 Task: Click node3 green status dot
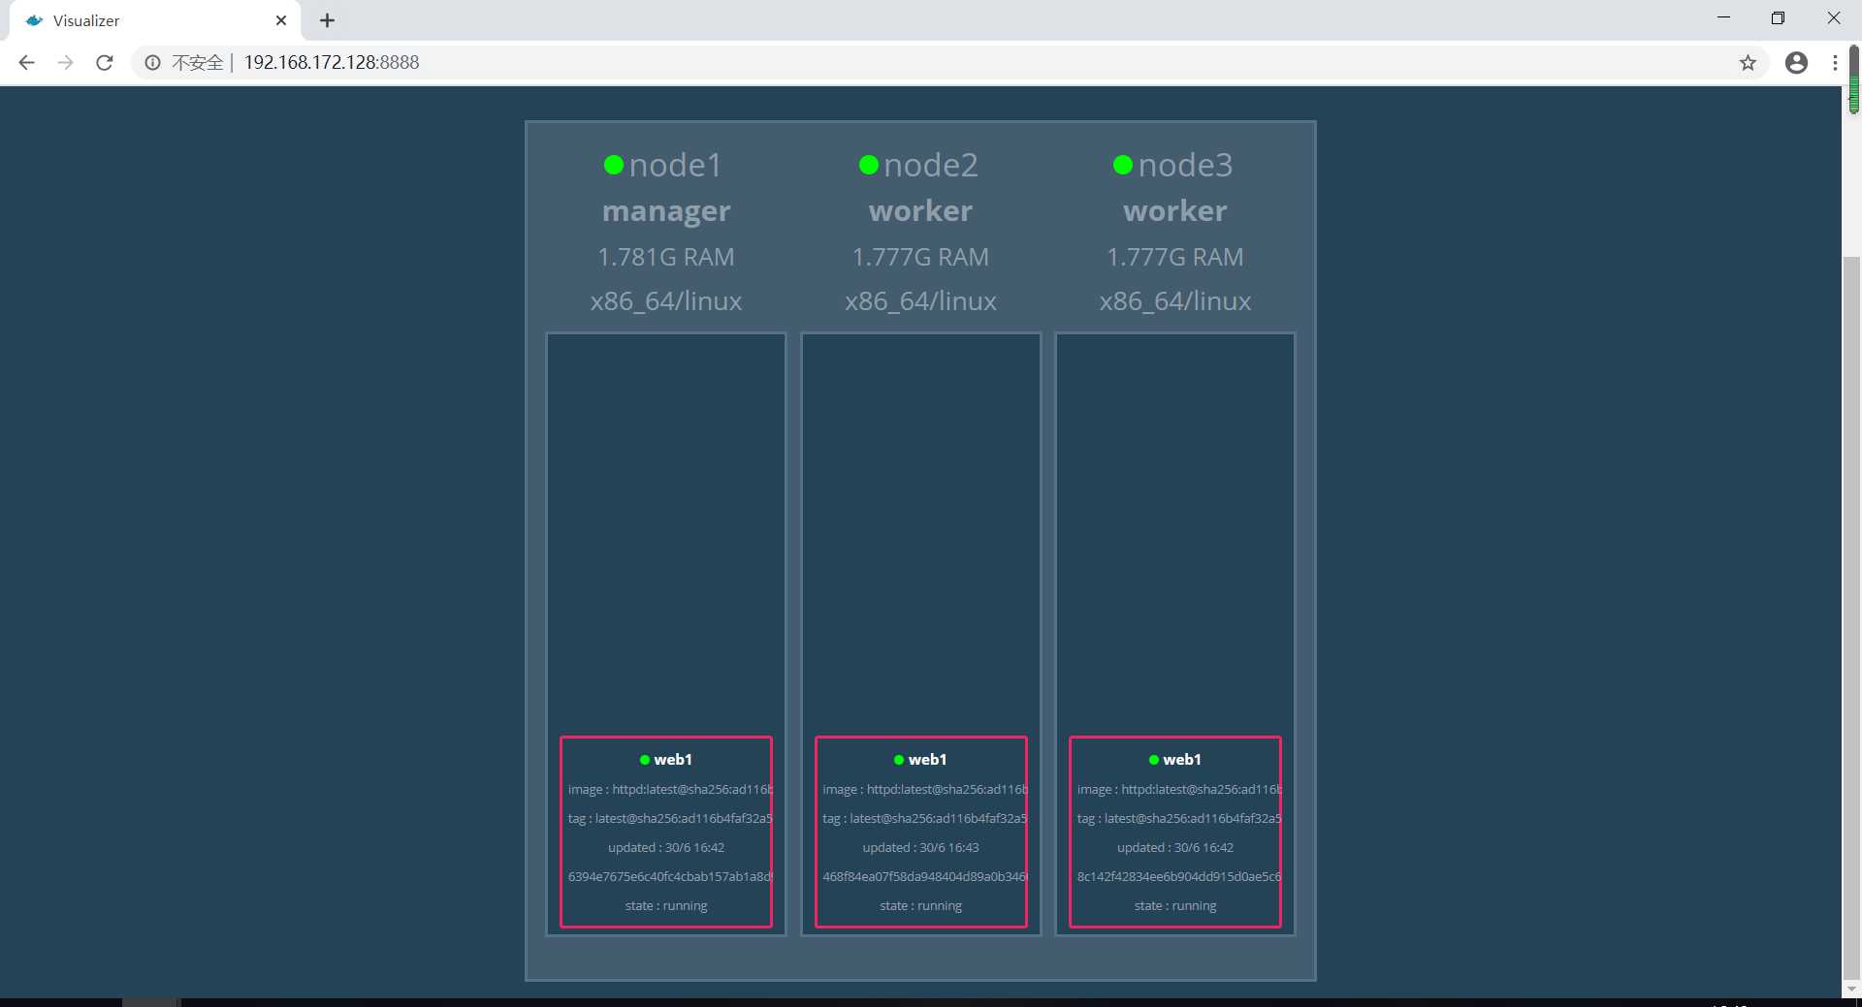click(x=1123, y=165)
